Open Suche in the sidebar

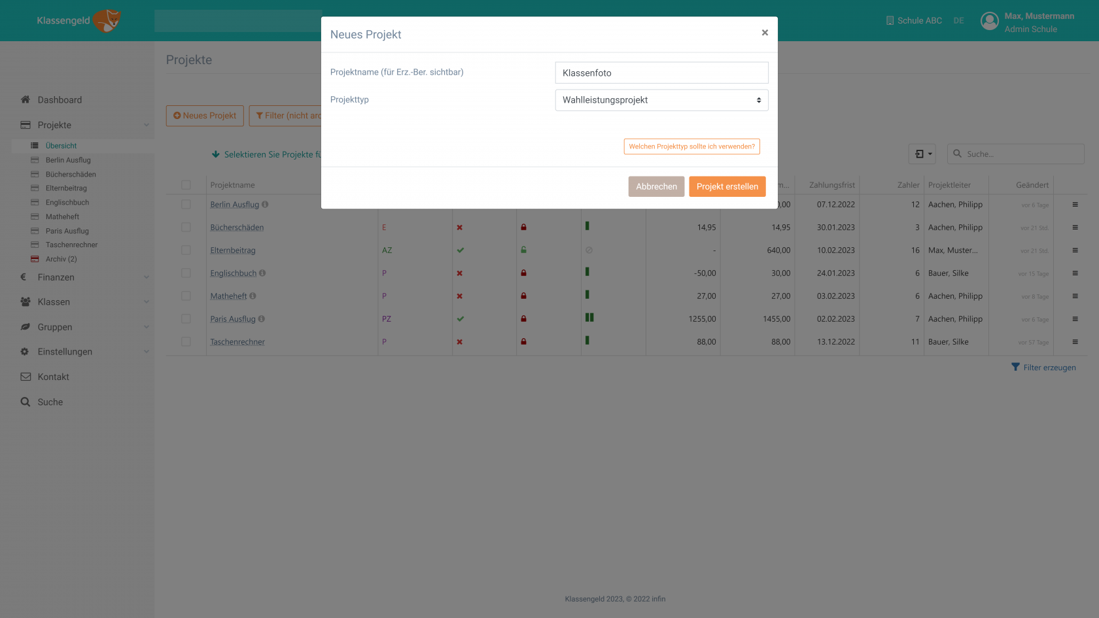(50, 402)
